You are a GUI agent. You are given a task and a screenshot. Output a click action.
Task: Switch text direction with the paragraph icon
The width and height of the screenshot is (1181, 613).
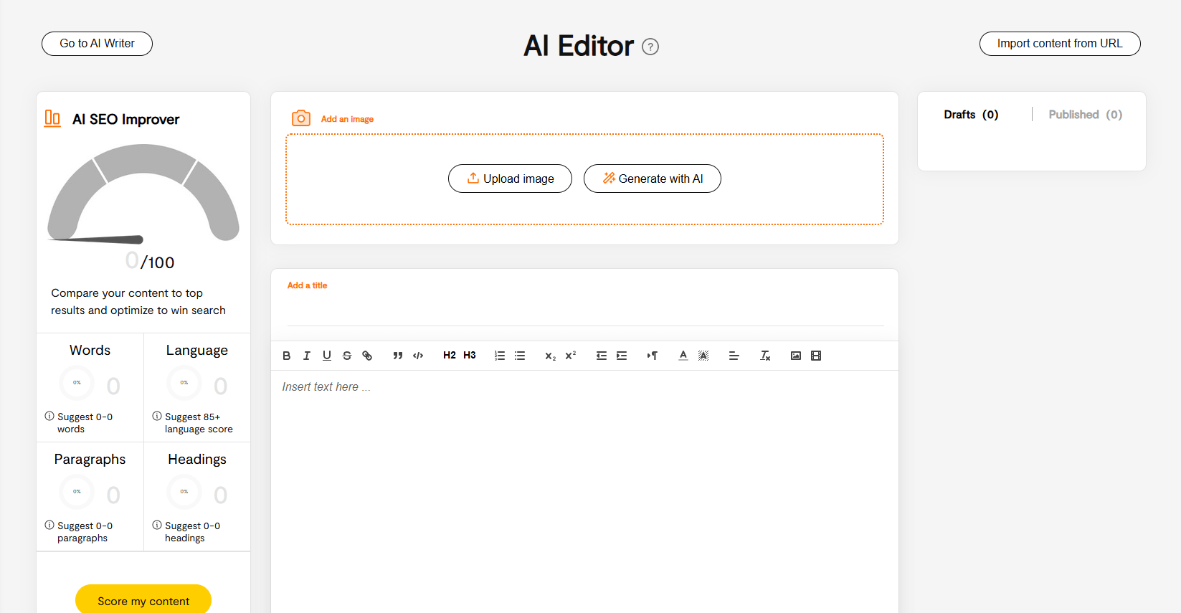tap(653, 356)
